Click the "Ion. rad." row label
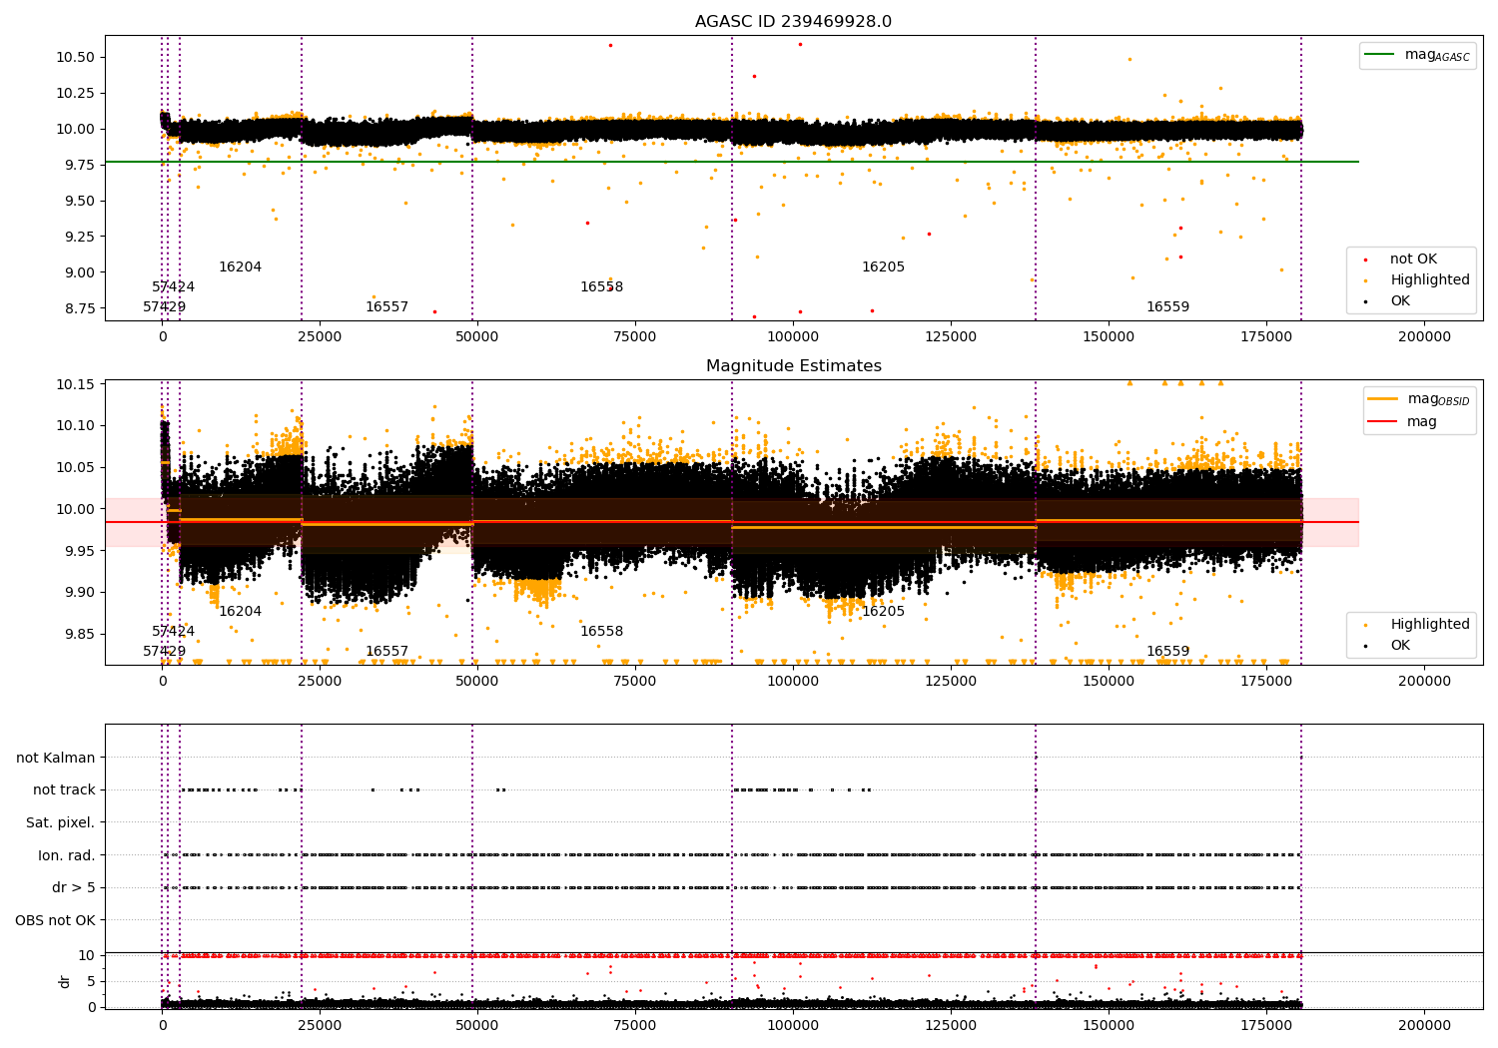The height and width of the screenshot is (1048, 1498). point(67,855)
